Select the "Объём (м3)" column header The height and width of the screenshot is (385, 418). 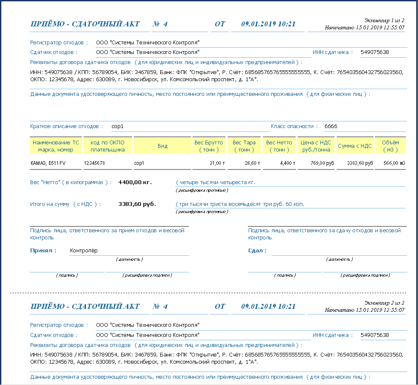point(390,146)
